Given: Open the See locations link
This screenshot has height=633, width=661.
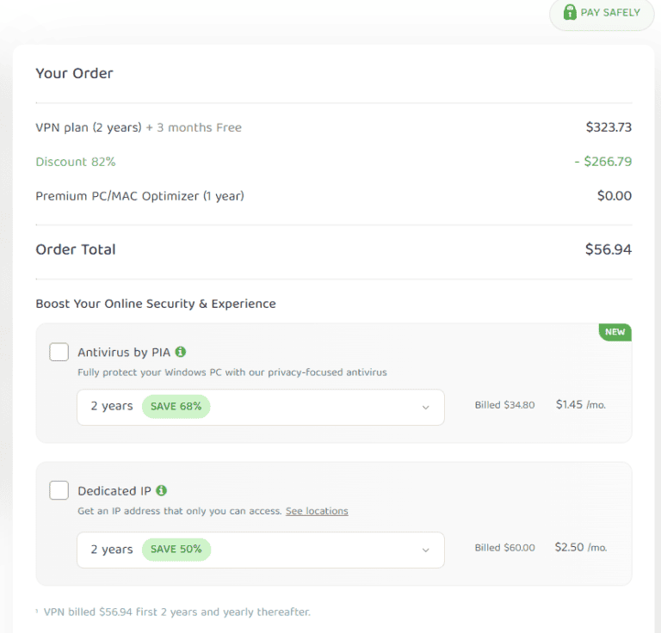Looking at the screenshot, I should pos(317,511).
